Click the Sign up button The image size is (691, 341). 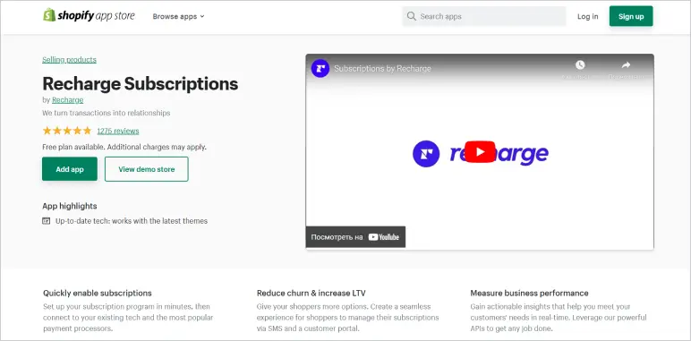point(631,16)
